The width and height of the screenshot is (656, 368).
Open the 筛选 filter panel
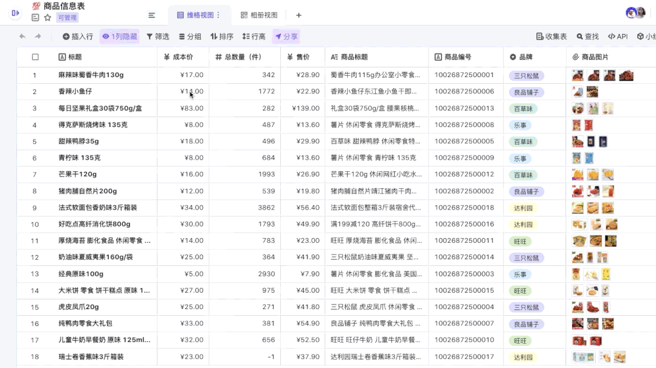pos(157,36)
